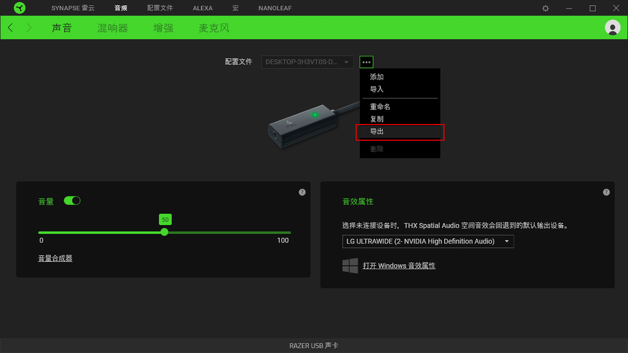Open the 配置文件 profile dropdown
628x353 pixels.
coord(307,62)
